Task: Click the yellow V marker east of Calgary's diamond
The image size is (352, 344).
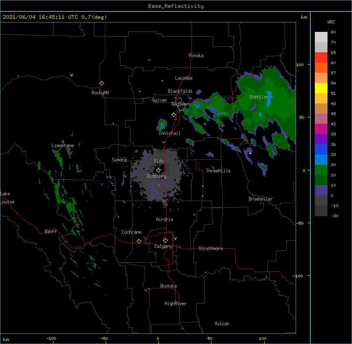Action: [x=175, y=239]
